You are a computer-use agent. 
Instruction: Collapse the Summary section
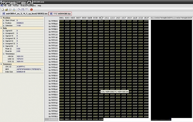coord(1,64)
